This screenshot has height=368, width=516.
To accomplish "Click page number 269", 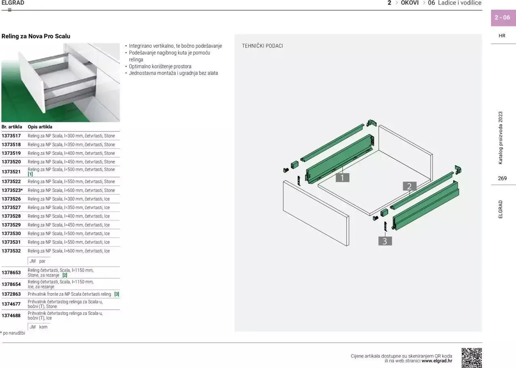I will tap(502, 178).
